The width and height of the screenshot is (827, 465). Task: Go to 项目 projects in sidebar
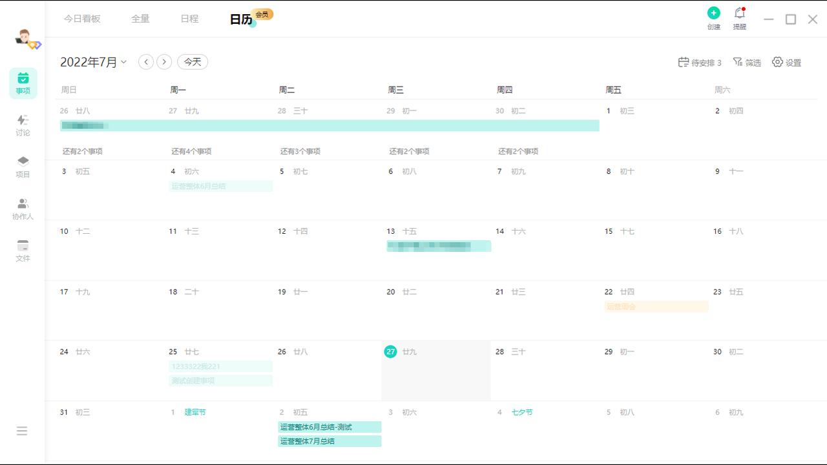23,167
